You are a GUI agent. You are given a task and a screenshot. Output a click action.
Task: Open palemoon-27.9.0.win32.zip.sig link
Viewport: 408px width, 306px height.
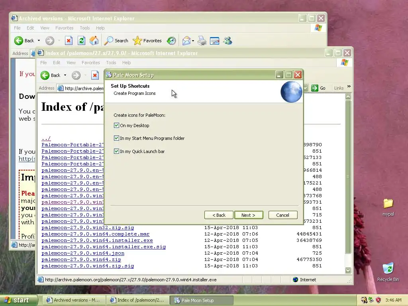pyautogui.click(x=88, y=228)
